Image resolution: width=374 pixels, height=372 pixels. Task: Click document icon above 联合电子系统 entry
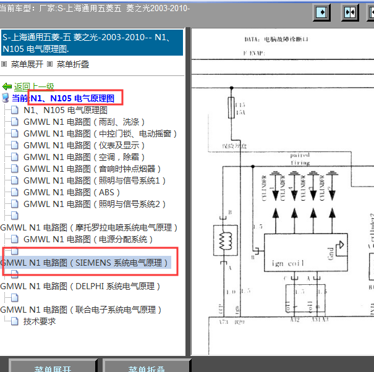click(x=15, y=298)
